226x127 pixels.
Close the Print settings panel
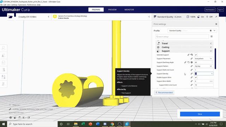pos(216,24)
